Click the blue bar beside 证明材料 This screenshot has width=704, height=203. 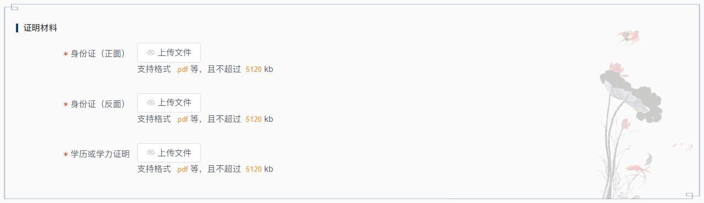click(x=17, y=28)
